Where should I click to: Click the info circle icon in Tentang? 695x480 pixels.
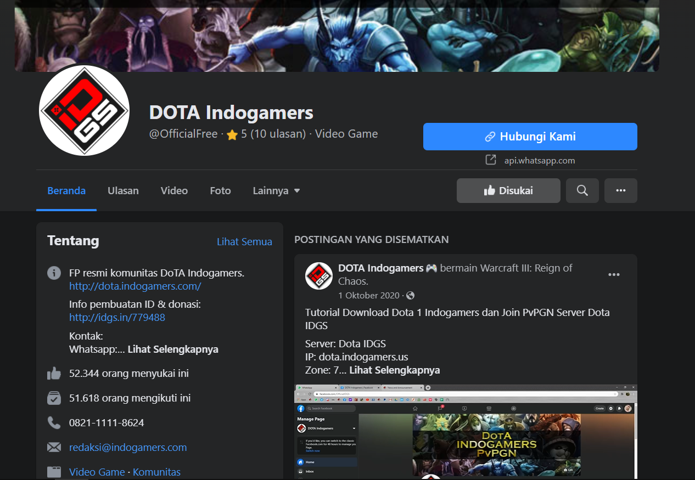[54, 273]
